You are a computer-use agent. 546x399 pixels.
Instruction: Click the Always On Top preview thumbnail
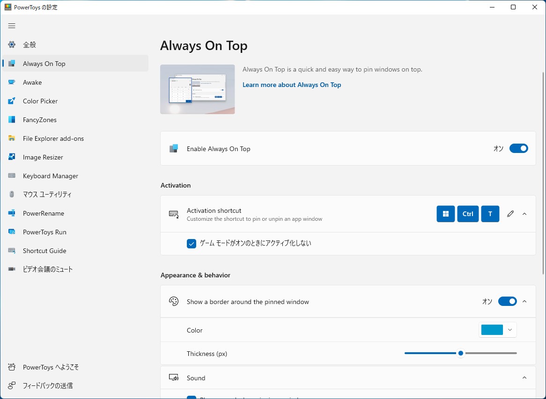pyautogui.click(x=198, y=89)
